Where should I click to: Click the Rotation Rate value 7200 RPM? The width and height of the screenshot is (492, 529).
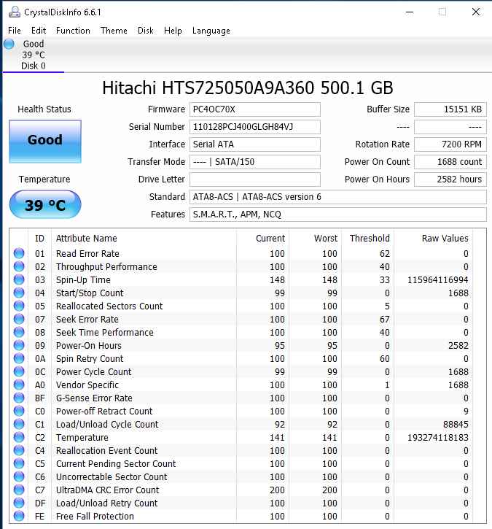click(450, 144)
